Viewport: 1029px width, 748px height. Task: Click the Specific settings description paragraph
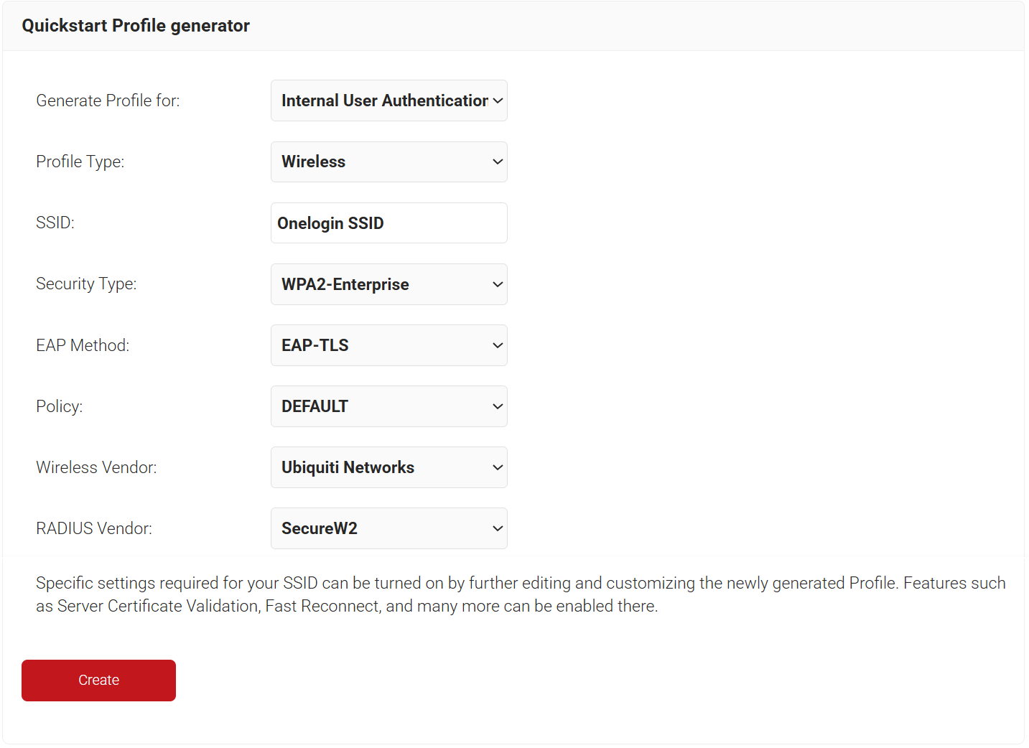(520, 594)
